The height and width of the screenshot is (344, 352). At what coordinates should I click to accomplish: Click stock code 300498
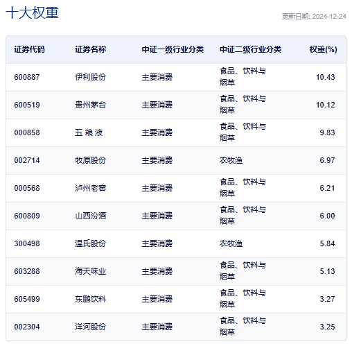coord(27,243)
